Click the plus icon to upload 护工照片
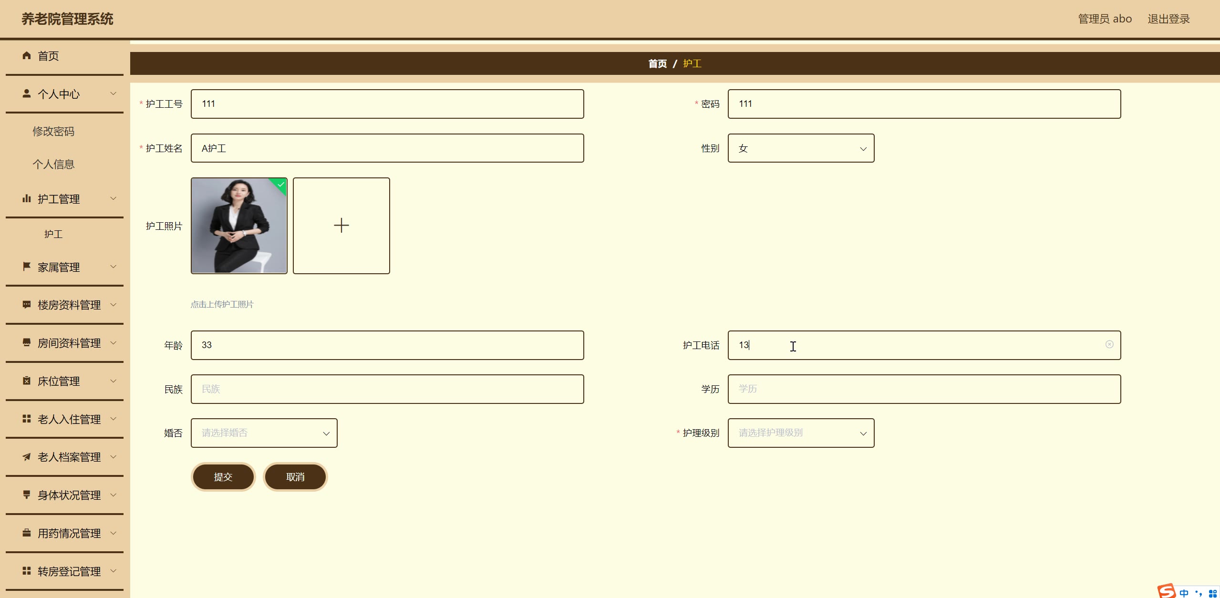Image resolution: width=1220 pixels, height=598 pixels. point(341,226)
